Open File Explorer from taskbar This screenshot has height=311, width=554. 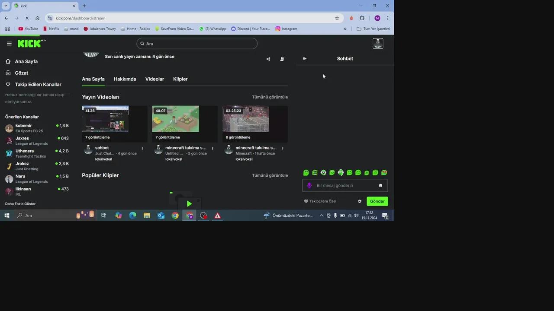click(147, 216)
